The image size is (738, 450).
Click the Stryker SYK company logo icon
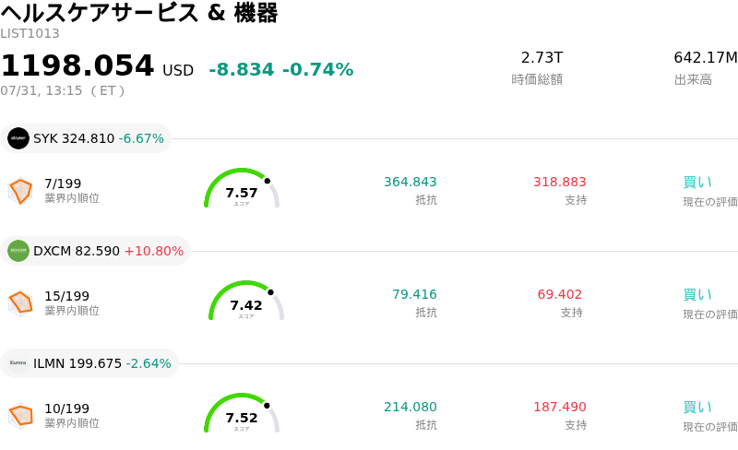[x=18, y=138]
